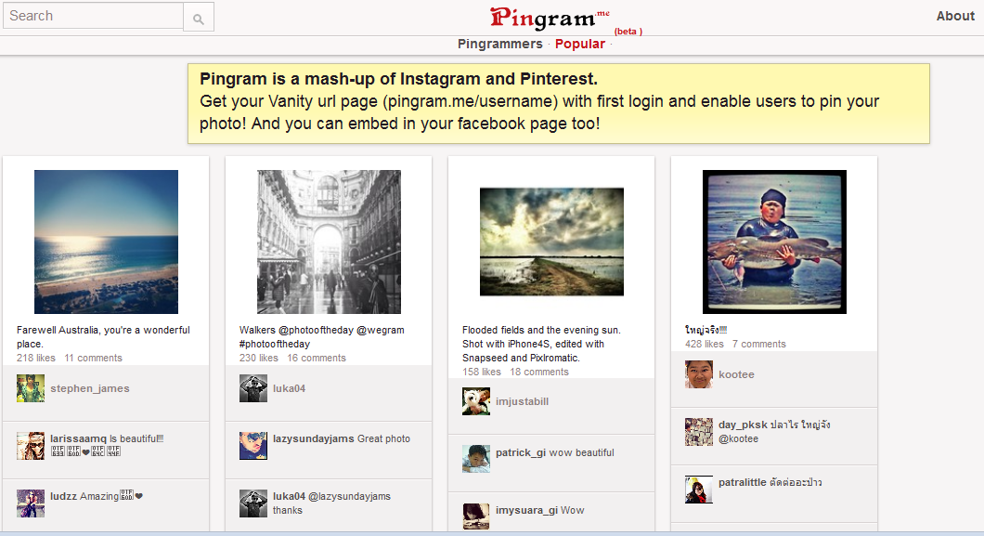Click 'Flooded fields and the evening sun' caption
The width and height of the screenshot is (984, 536).
(541, 344)
